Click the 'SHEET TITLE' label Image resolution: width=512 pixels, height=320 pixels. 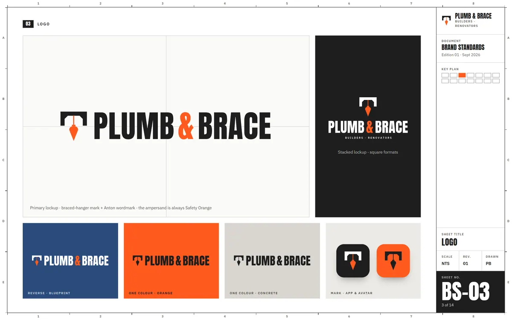(453, 234)
